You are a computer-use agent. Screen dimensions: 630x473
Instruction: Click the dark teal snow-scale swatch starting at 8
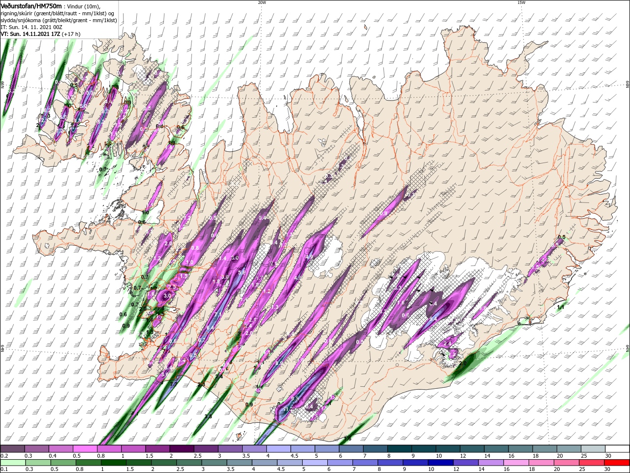point(399,449)
